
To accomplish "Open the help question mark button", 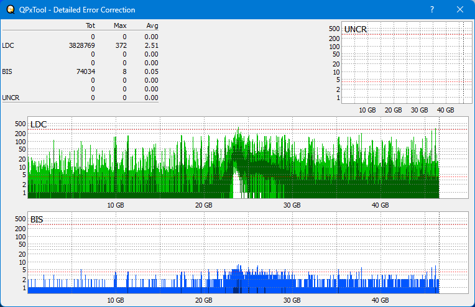I will pos(432,9).
